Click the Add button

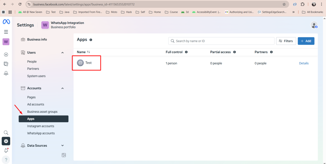tap(306, 41)
